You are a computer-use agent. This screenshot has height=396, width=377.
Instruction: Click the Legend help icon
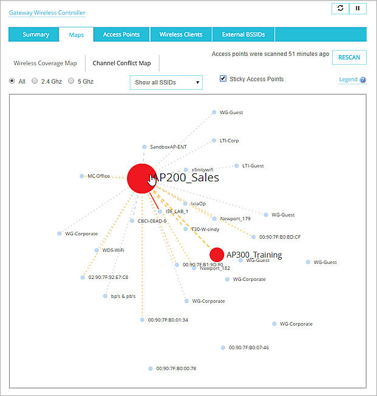(x=363, y=80)
